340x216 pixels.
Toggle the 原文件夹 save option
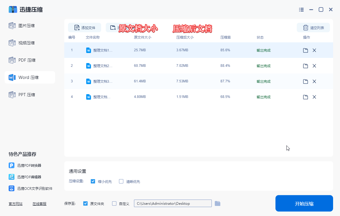click(86, 203)
